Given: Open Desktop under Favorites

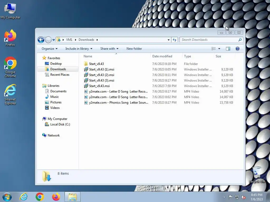Looking at the screenshot, I should [56, 64].
